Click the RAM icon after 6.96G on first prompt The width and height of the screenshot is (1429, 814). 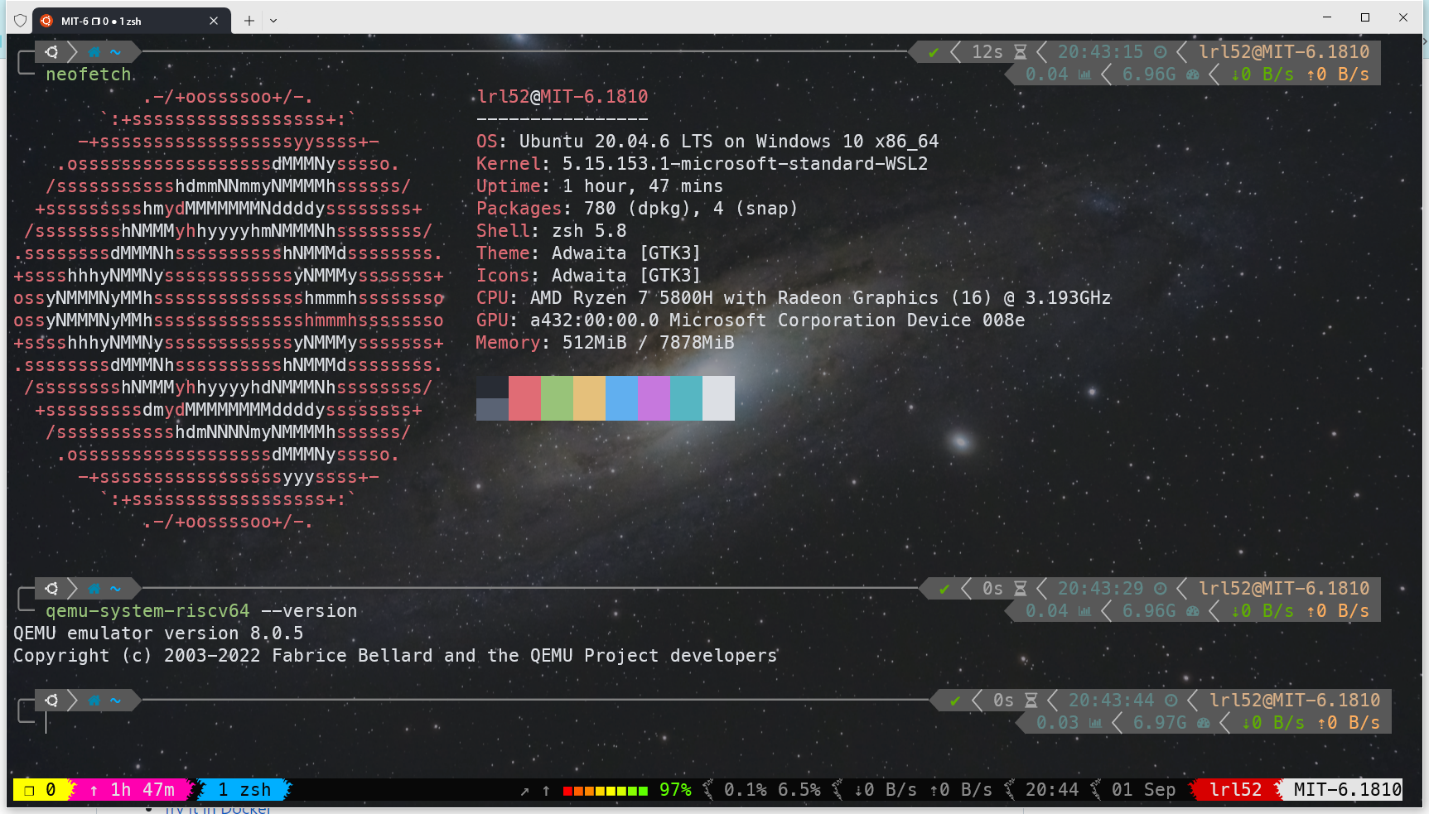pos(1192,75)
